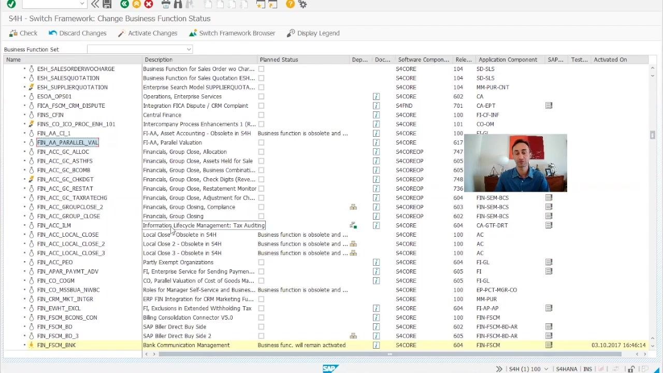Click the green Enter checkmark icon
Viewport: 663px width, 373px height.
click(11, 4)
